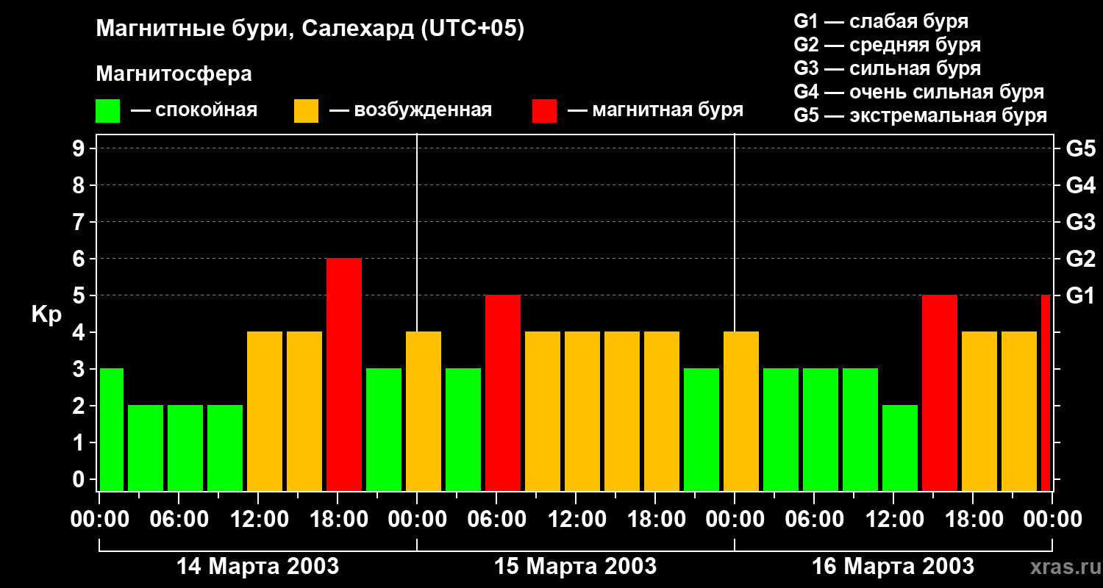Click the G5 right axis label
This screenshot has width=1103, height=588.
pos(1080,148)
